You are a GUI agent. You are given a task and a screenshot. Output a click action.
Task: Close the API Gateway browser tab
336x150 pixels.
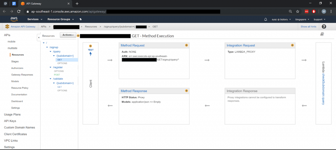69,4
